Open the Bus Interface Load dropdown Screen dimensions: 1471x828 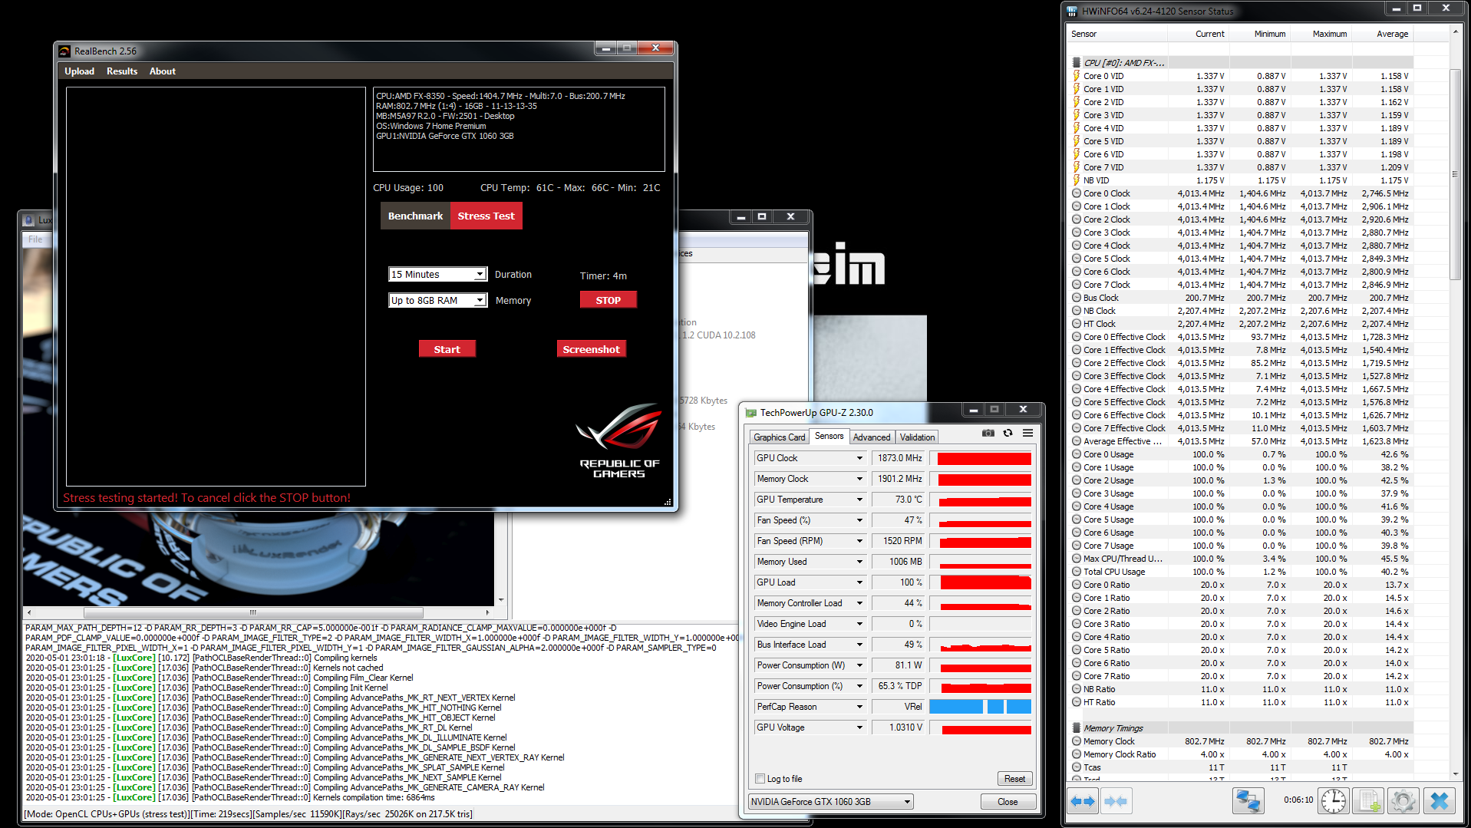(x=859, y=645)
